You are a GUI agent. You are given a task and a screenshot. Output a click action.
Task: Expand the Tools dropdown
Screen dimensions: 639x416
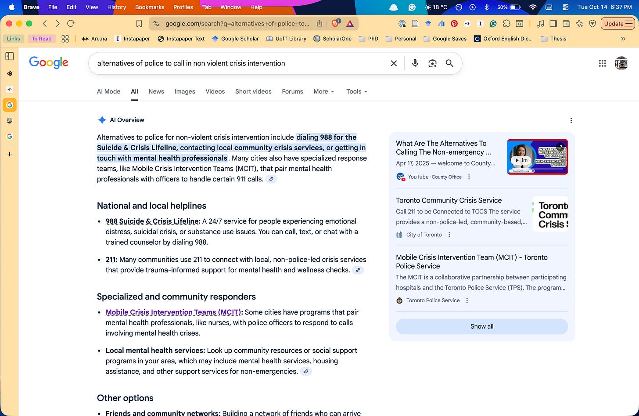(x=357, y=91)
